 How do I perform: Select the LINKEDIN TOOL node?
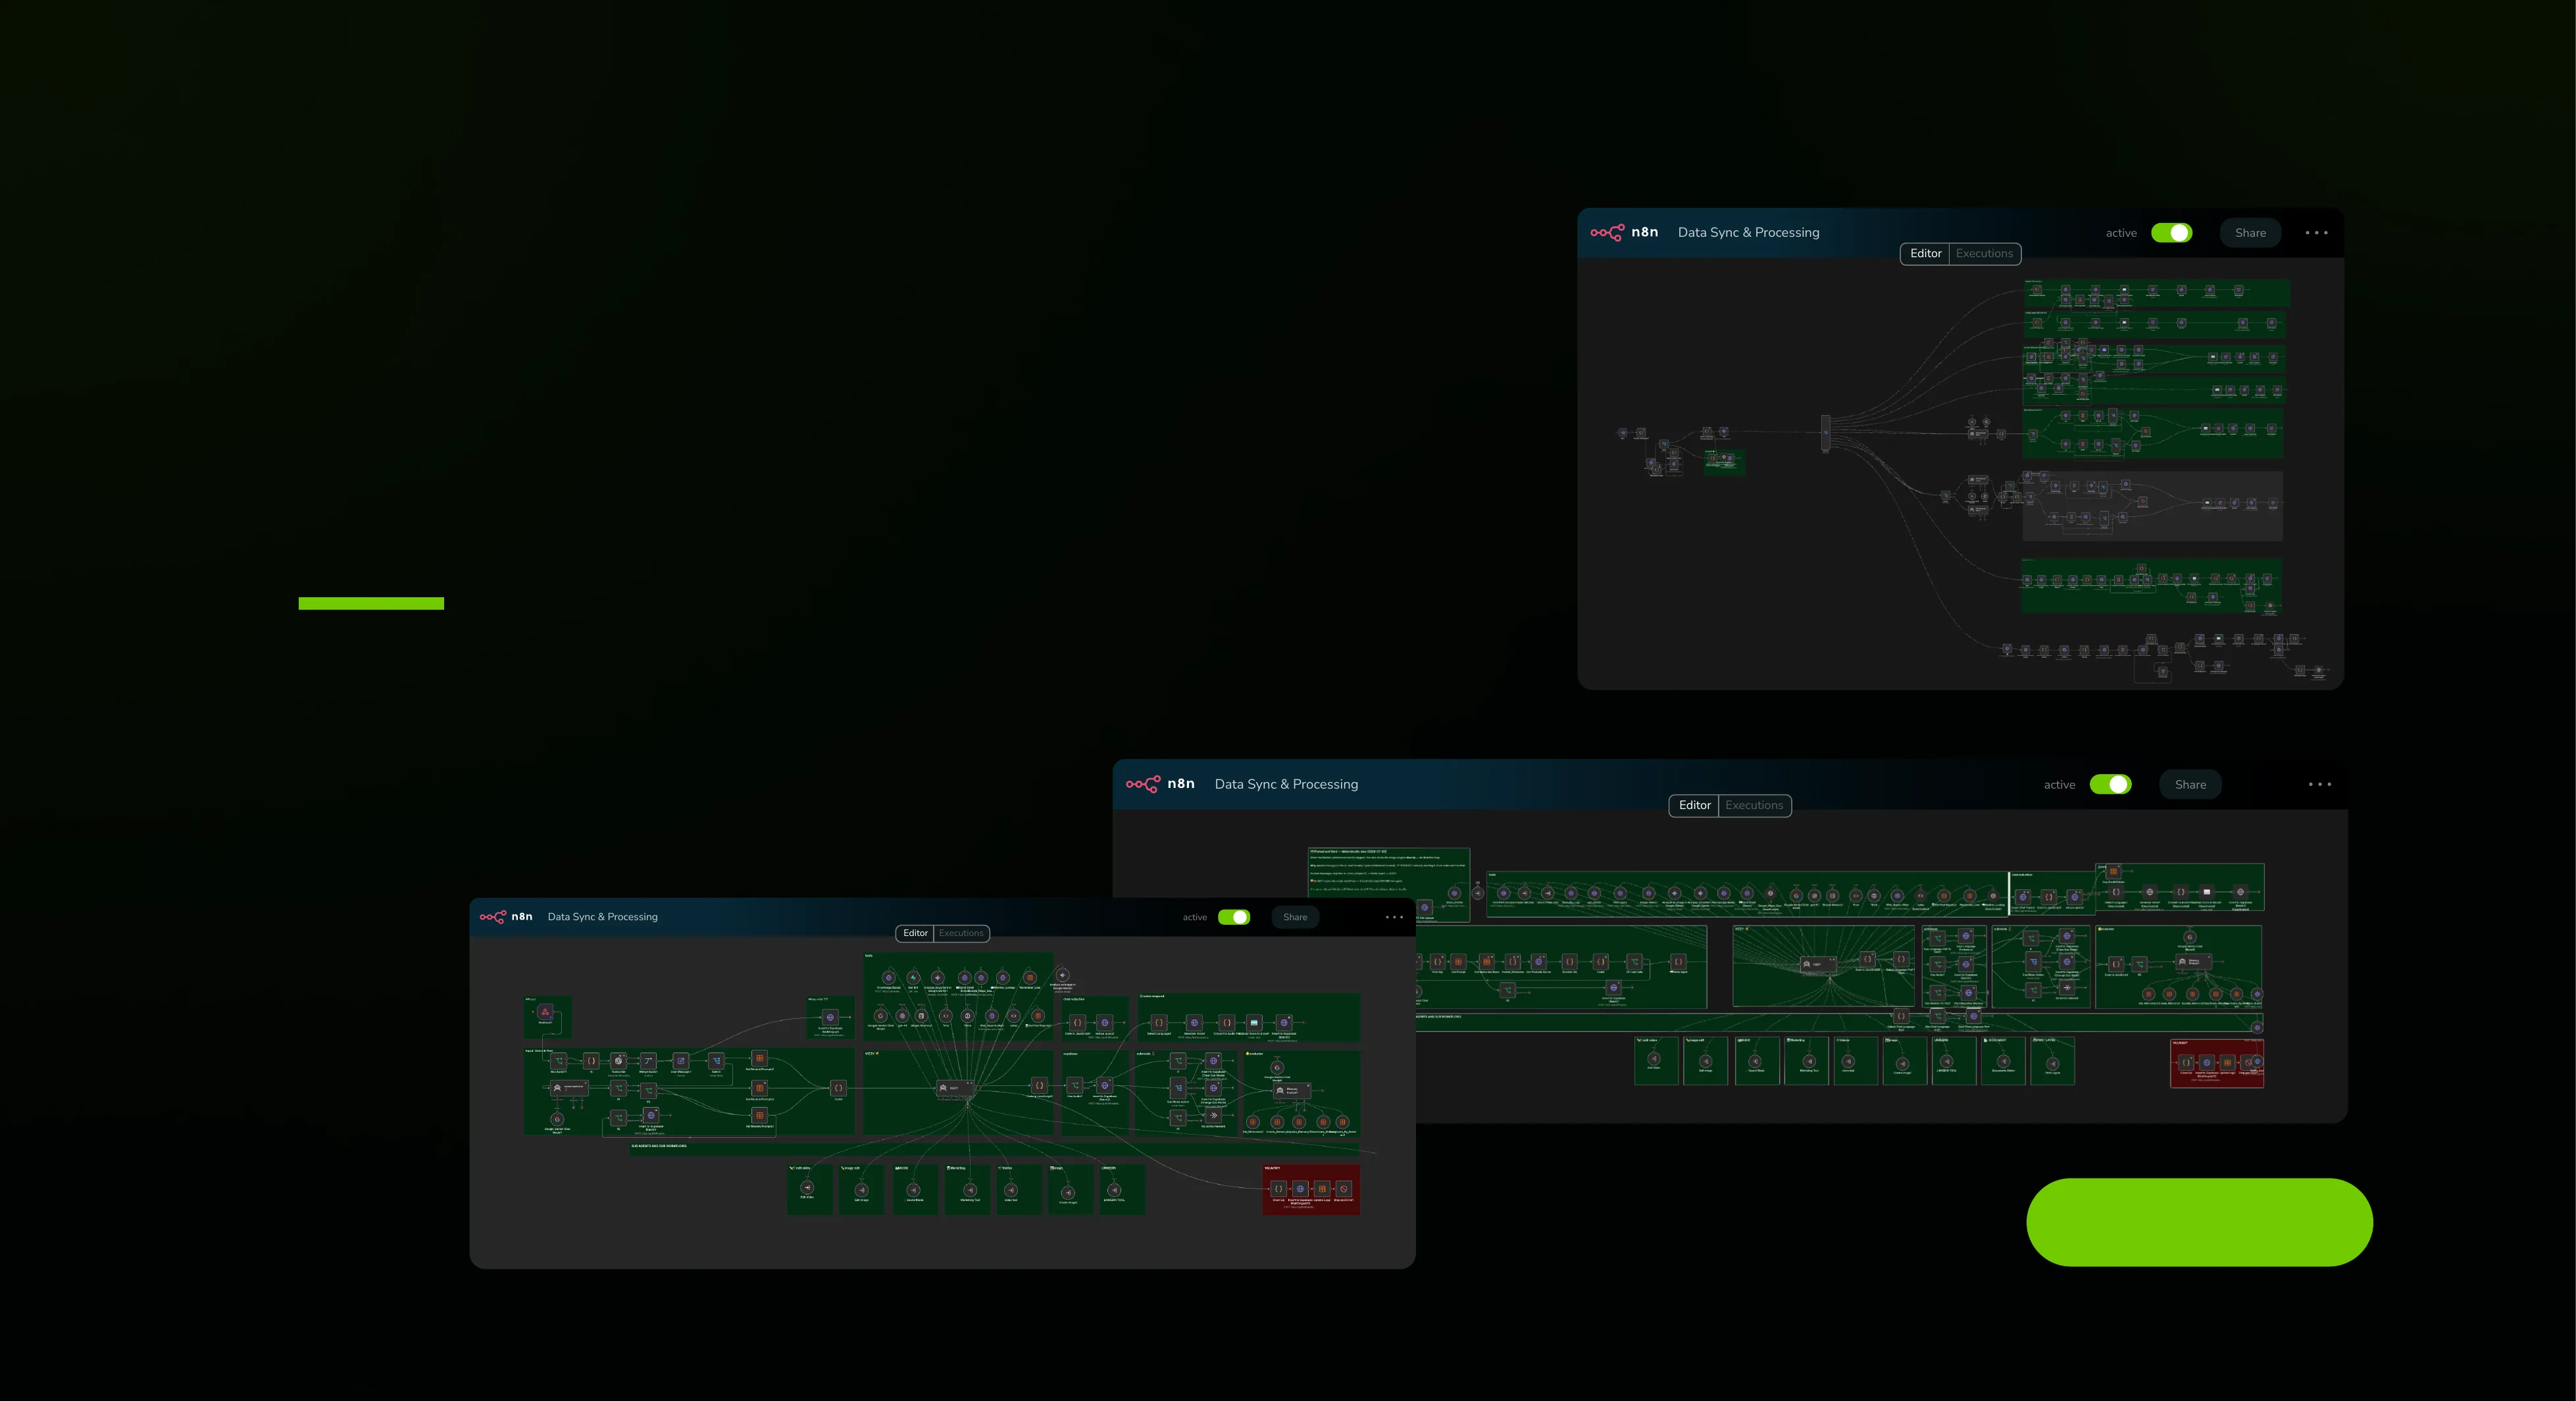pos(1114,1190)
